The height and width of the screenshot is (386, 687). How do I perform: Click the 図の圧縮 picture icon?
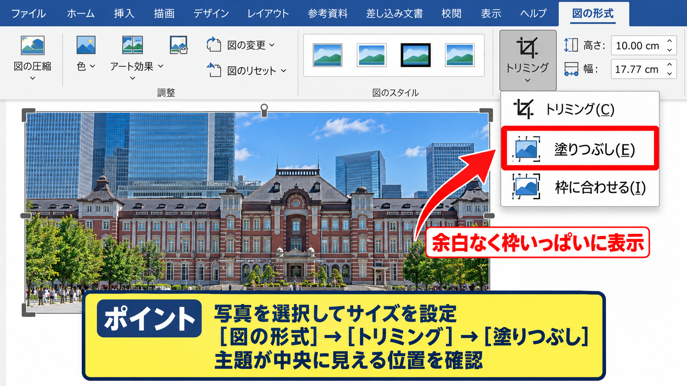pos(32,45)
